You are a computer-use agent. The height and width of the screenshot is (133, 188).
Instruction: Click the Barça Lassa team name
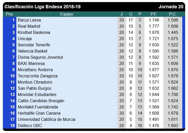[x=29, y=20]
